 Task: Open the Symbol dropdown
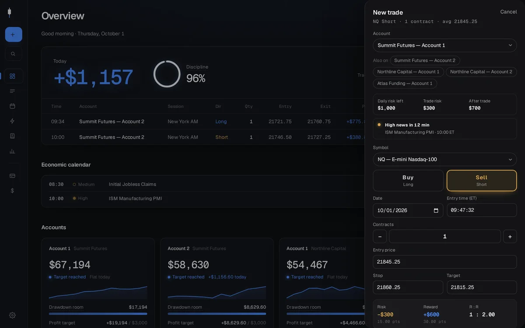[x=445, y=160]
